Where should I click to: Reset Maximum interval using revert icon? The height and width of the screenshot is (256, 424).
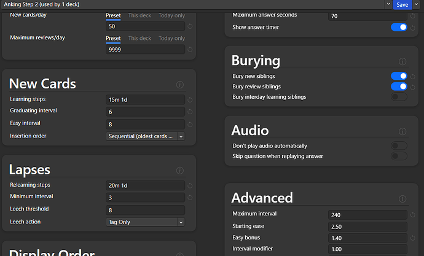pos(412,215)
